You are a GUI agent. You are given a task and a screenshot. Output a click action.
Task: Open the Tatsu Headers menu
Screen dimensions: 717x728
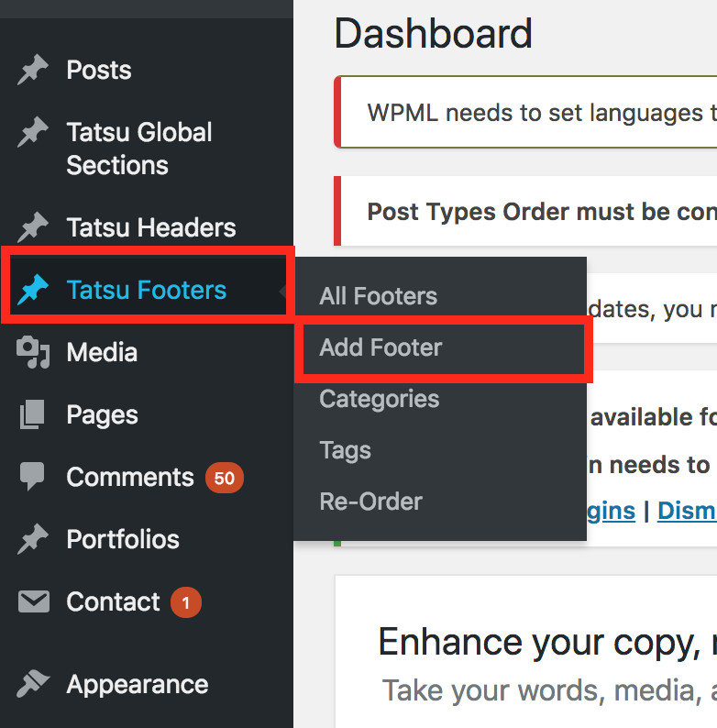point(151,227)
